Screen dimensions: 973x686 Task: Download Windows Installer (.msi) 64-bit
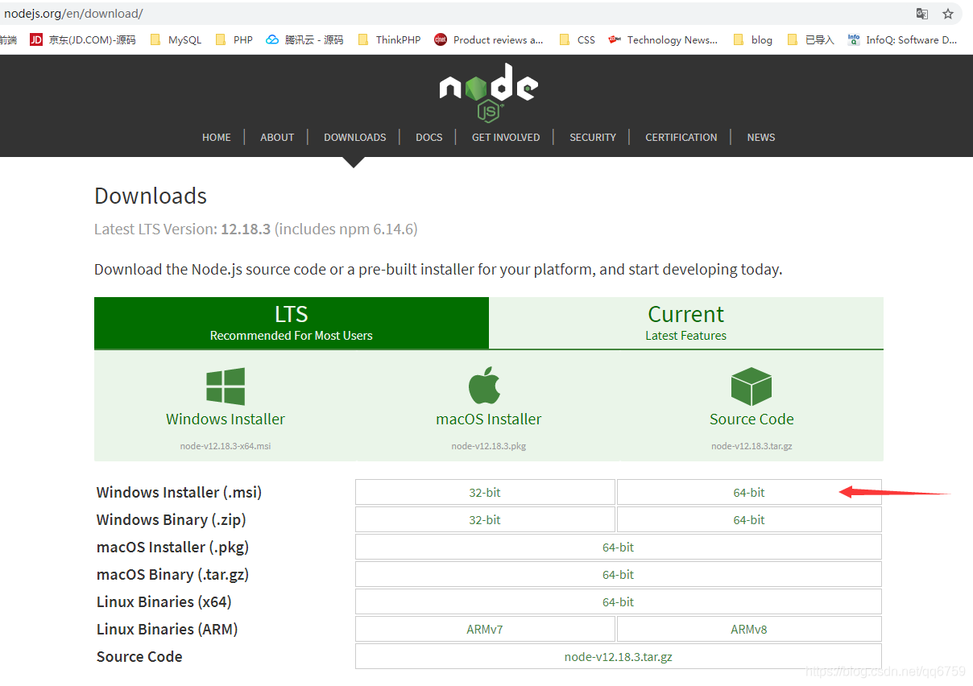749,493
